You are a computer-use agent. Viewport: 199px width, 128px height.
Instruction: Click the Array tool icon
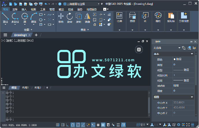point(101,24)
